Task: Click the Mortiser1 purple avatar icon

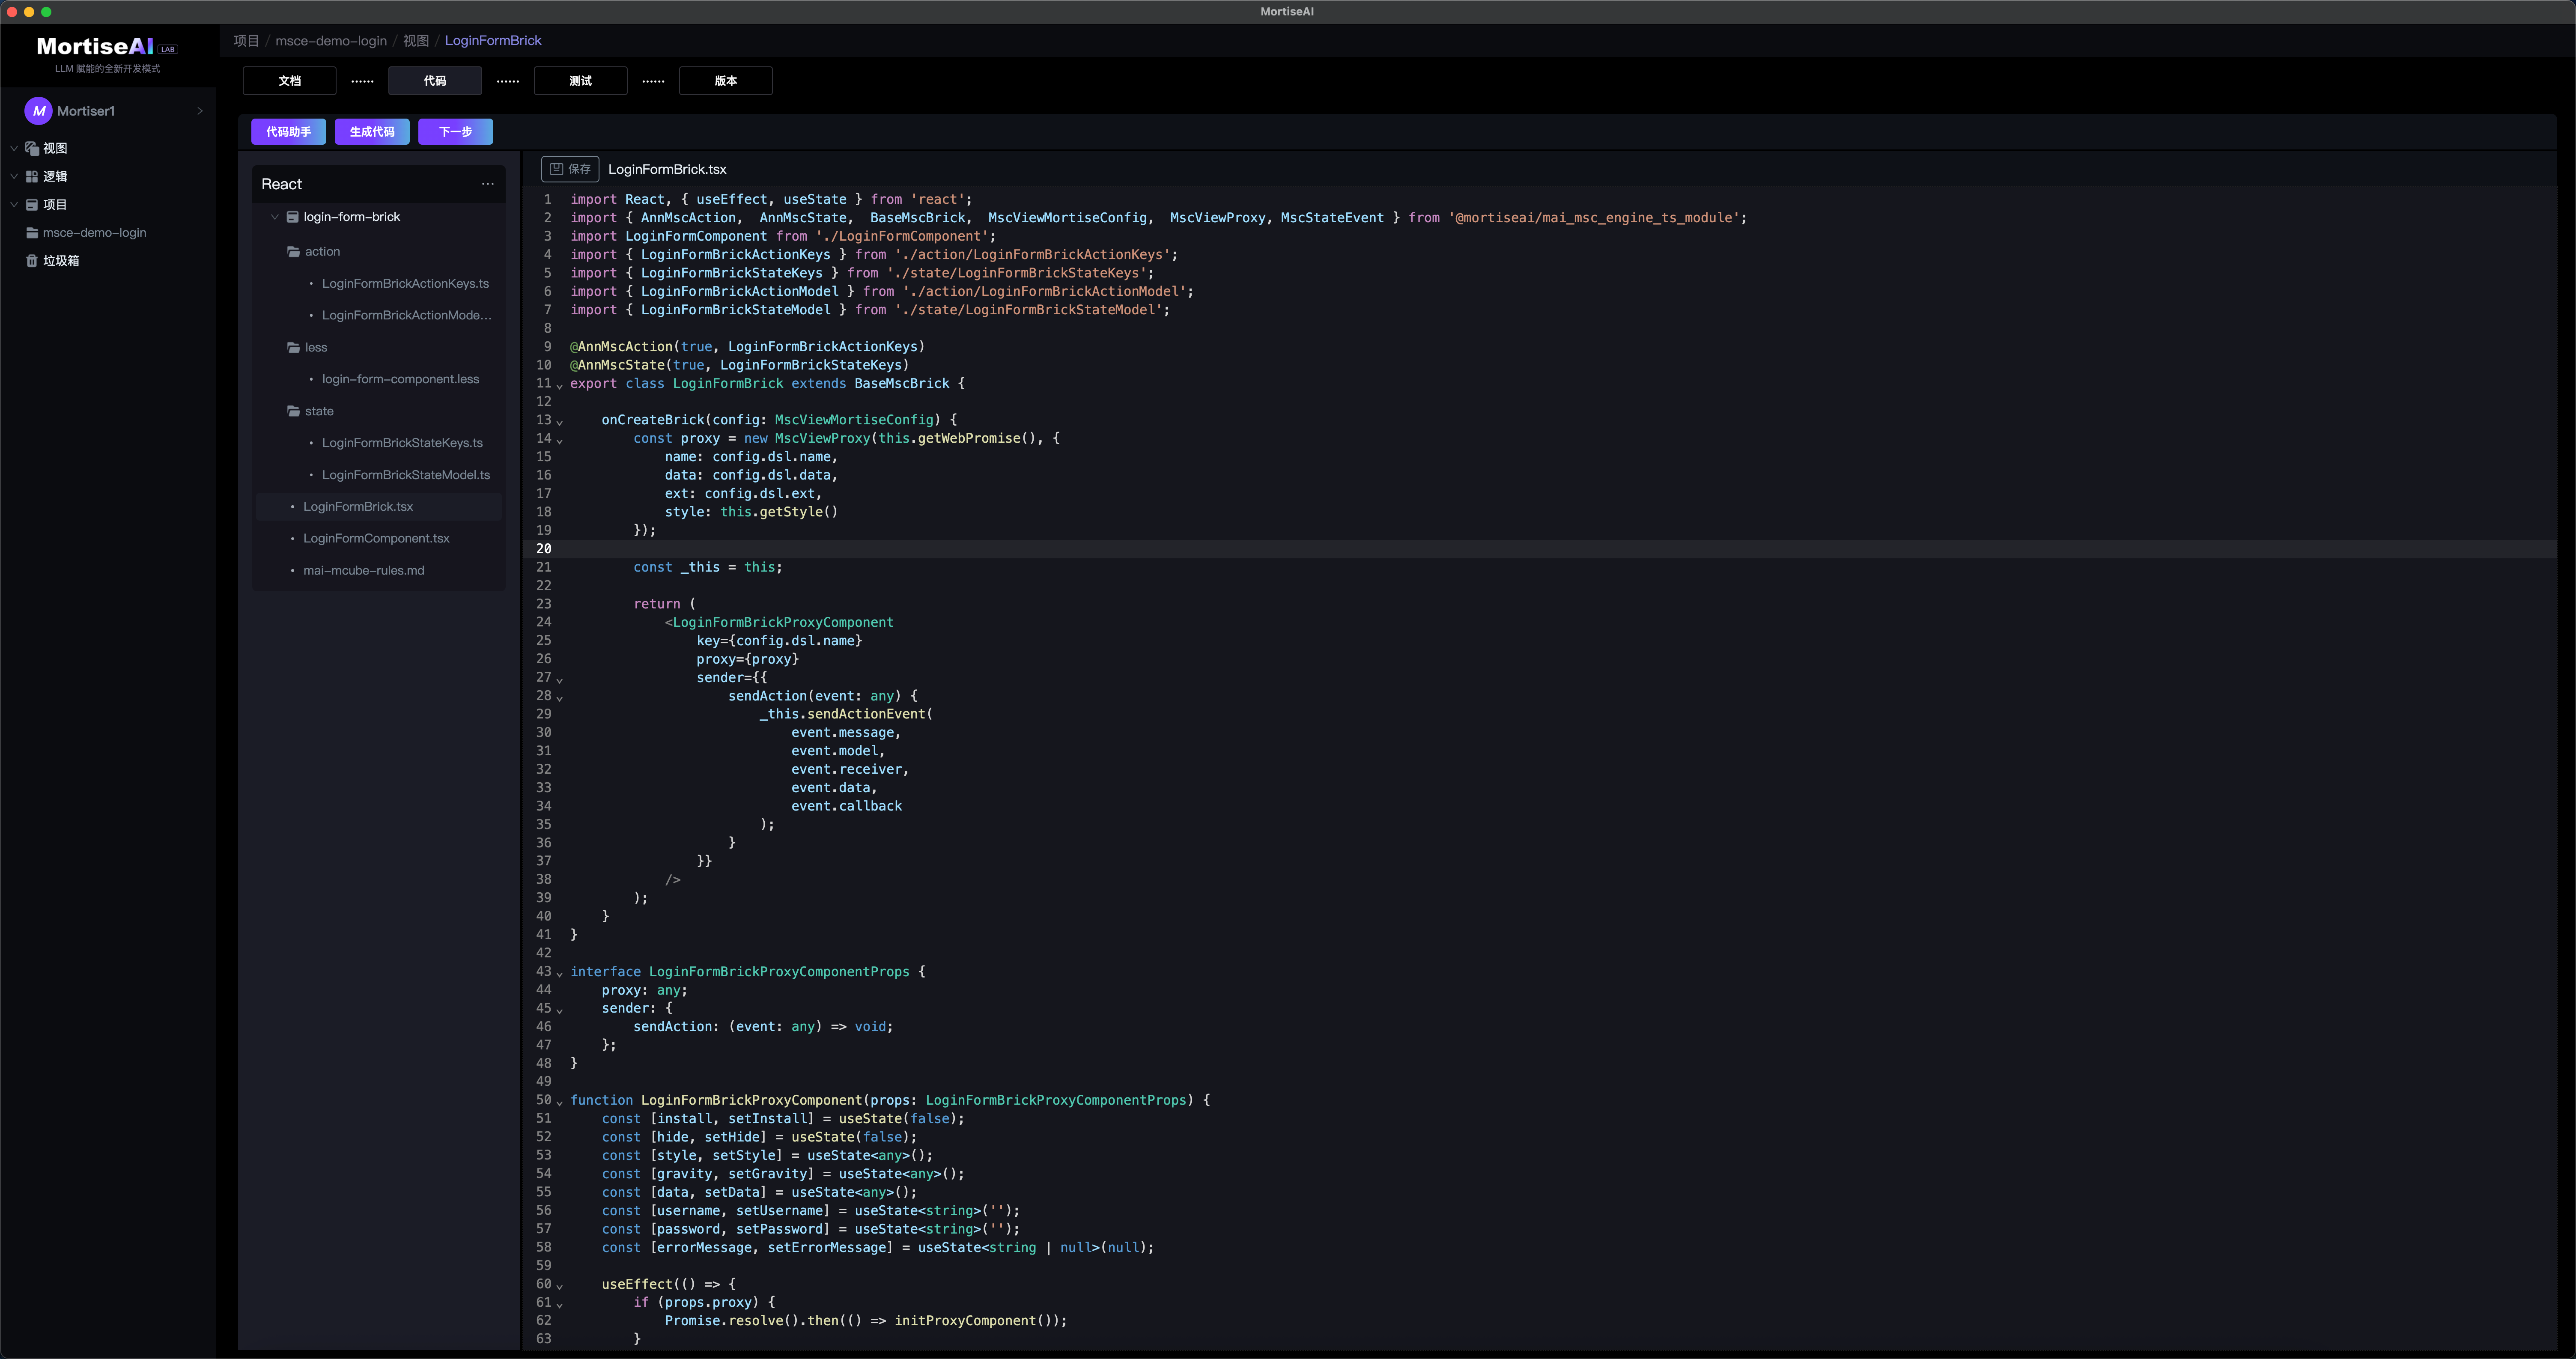Action: click(x=39, y=111)
